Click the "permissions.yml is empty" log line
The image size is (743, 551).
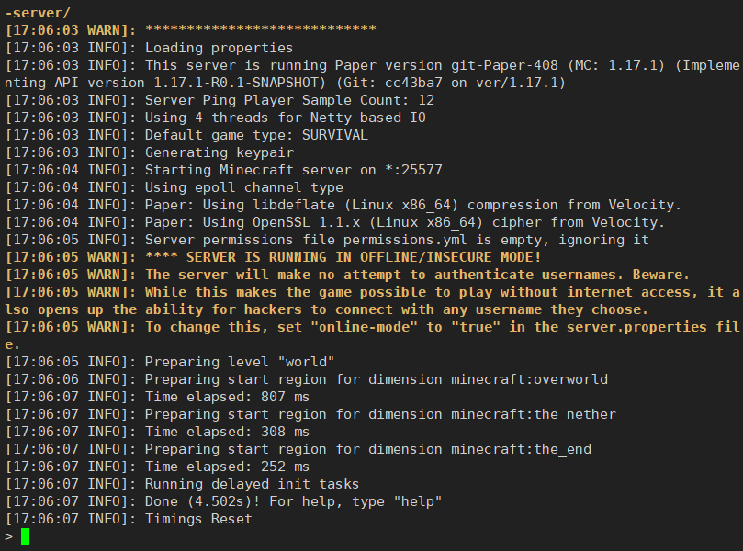click(397, 240)
